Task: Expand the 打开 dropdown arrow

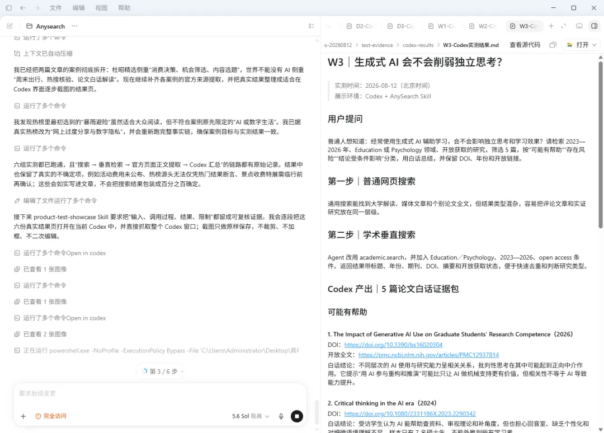Action: coord(594,45)
